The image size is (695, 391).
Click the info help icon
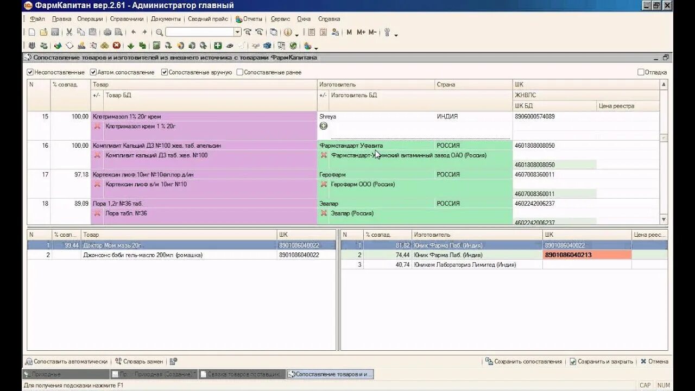(288, 33)
